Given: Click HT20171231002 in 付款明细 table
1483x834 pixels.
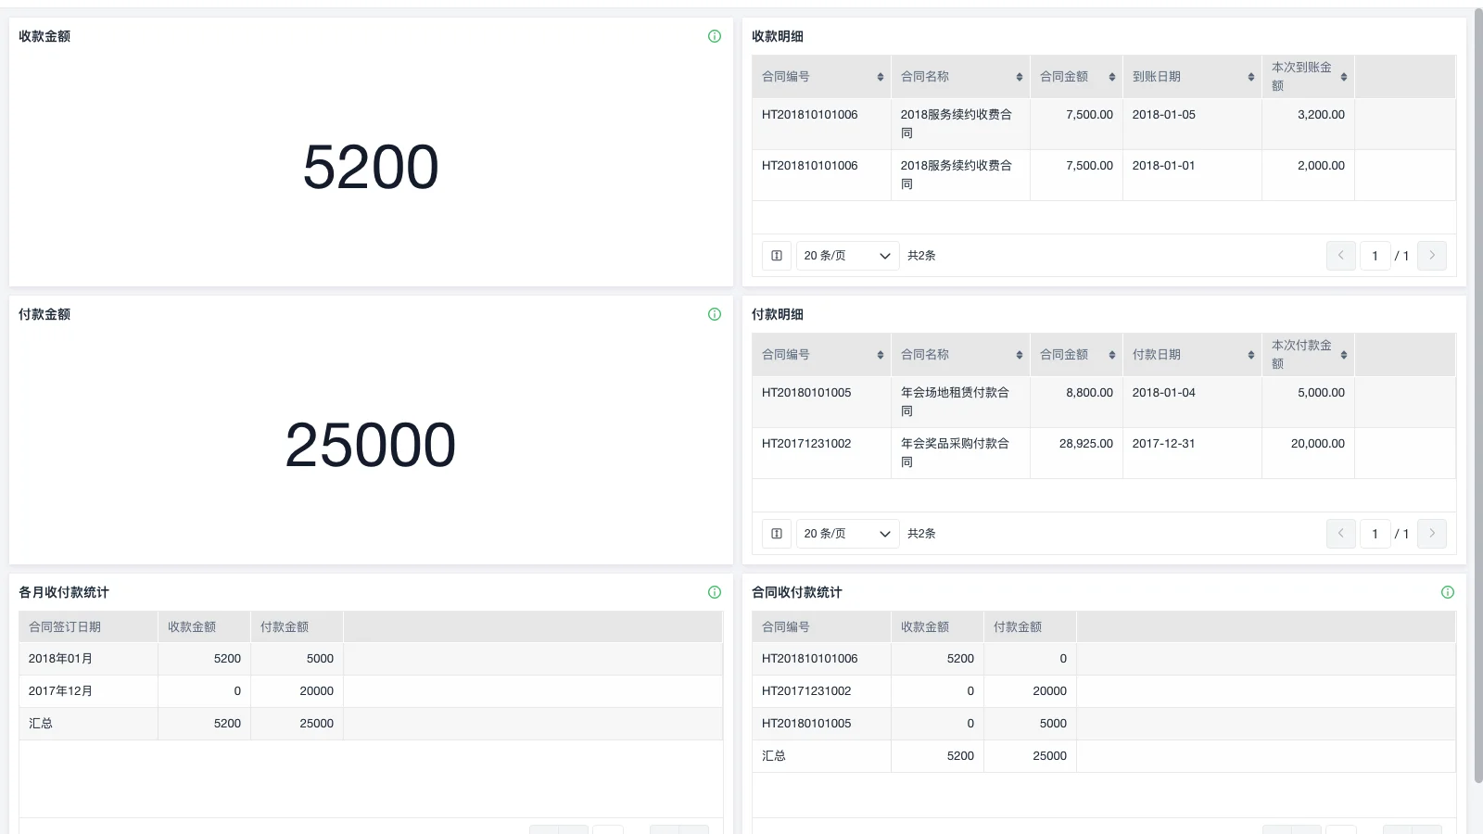Looking at the screenshot, I should (x=806, y=444).
